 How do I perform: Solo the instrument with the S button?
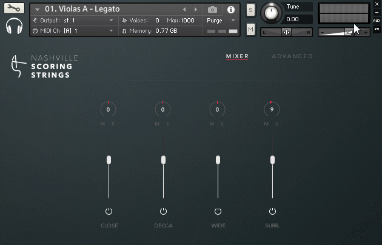coord(250,10)
